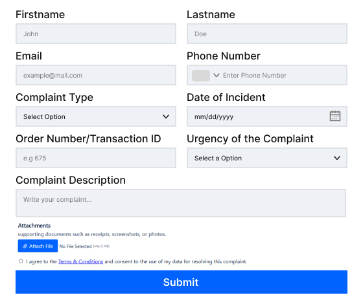Submit the complaint form
Screen dimensions: 363x304
click(x=181, y=282)
